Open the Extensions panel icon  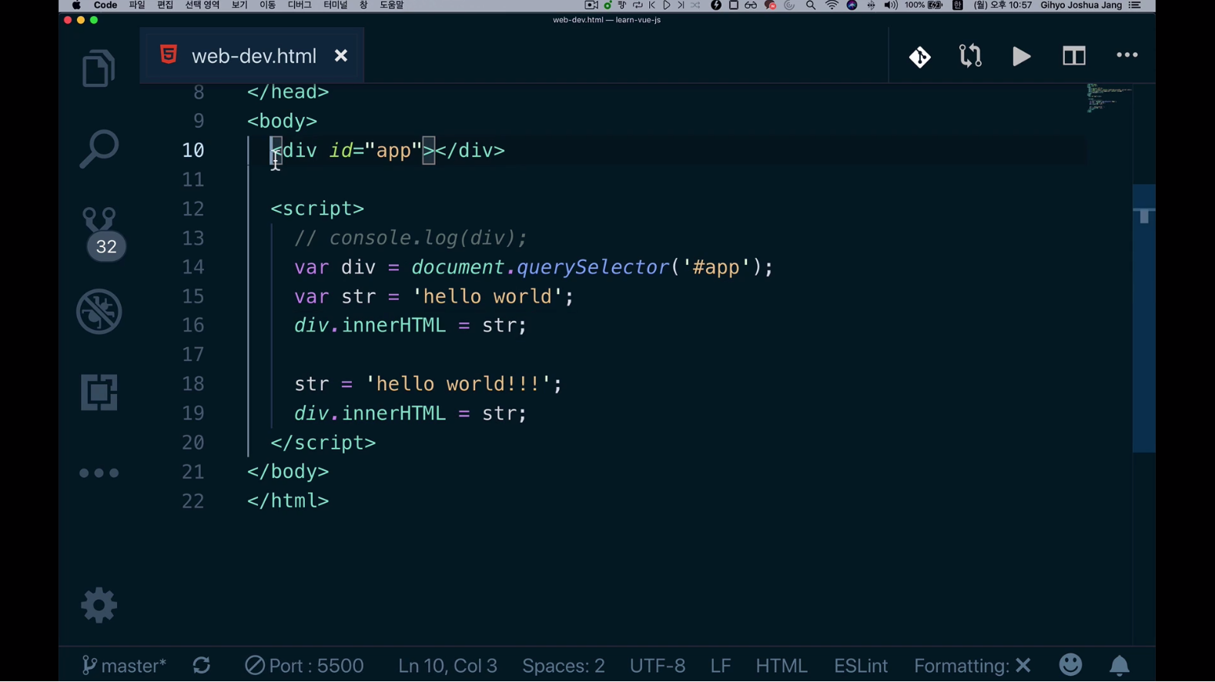(x=99, y=393)
